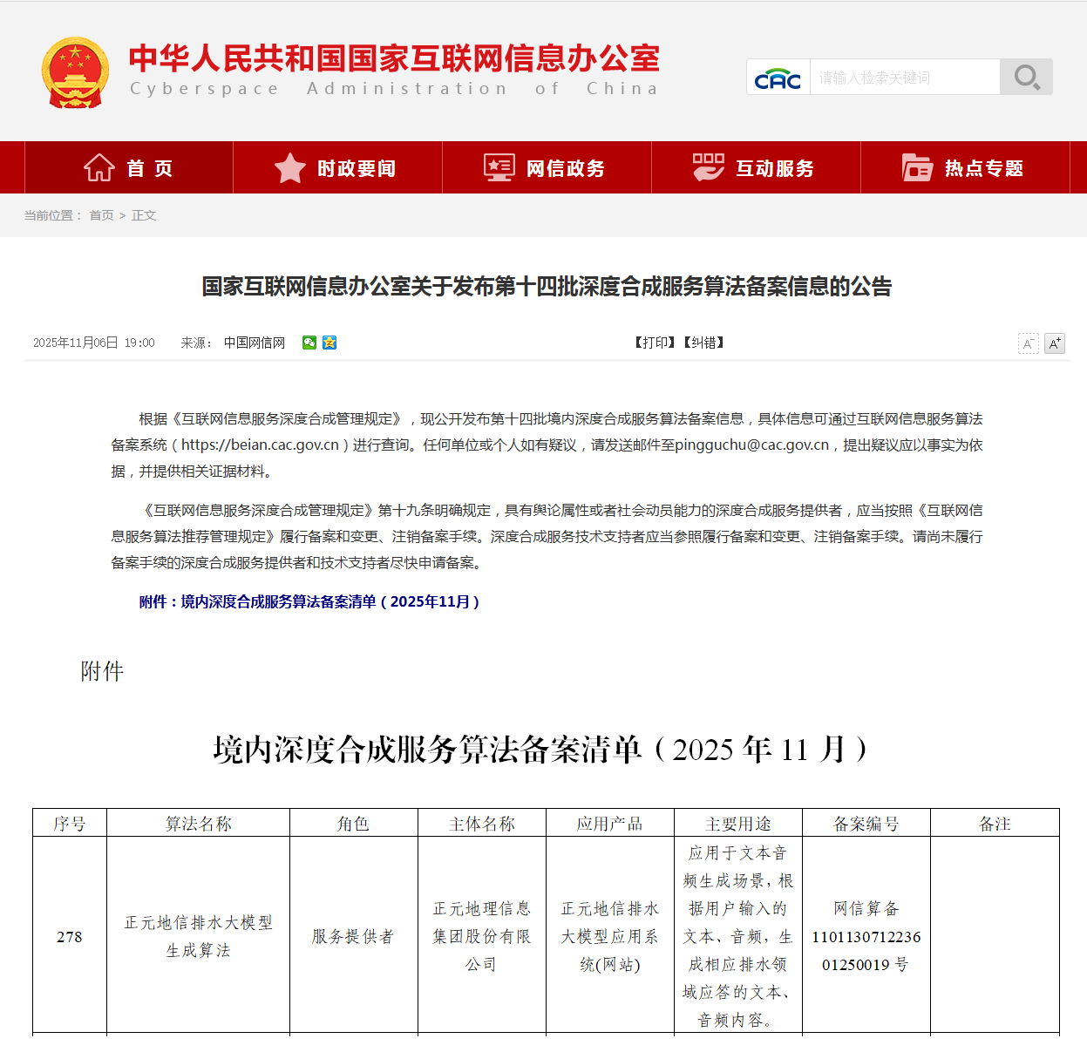Viewport: 1087px width, 1059px height.
Task: Decrease font size with A- button
Action: coord(1029,343)
